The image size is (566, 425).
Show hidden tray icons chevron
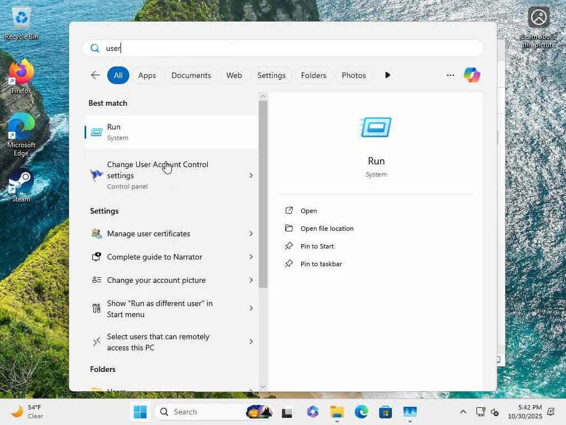point(463,412)
